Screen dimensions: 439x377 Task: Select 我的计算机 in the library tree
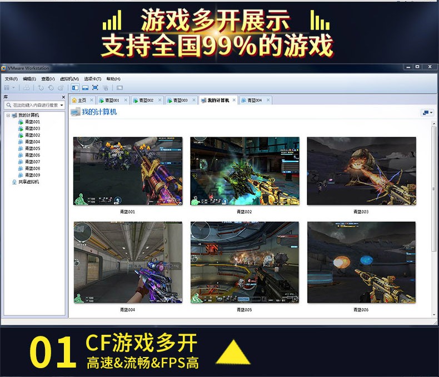[26, 115]
